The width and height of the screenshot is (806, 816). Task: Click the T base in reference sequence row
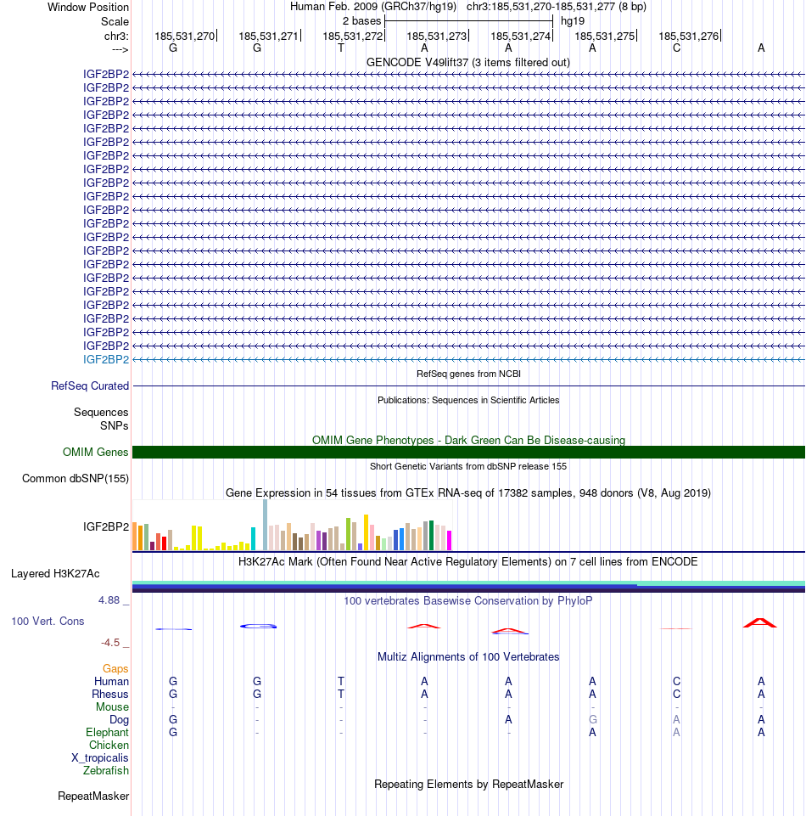click(x=340, y=48)
